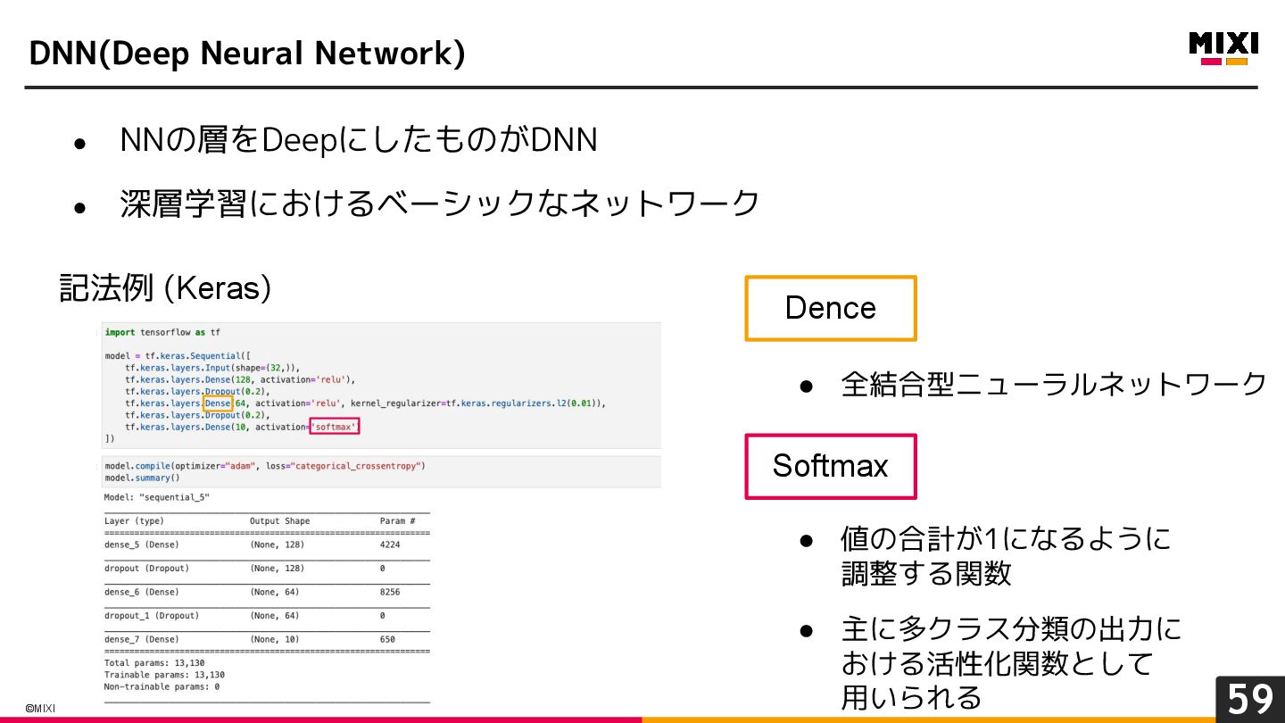The image size is (1285, 723).
Task: Click the param value 8256
Action: [x=390, y=592]
